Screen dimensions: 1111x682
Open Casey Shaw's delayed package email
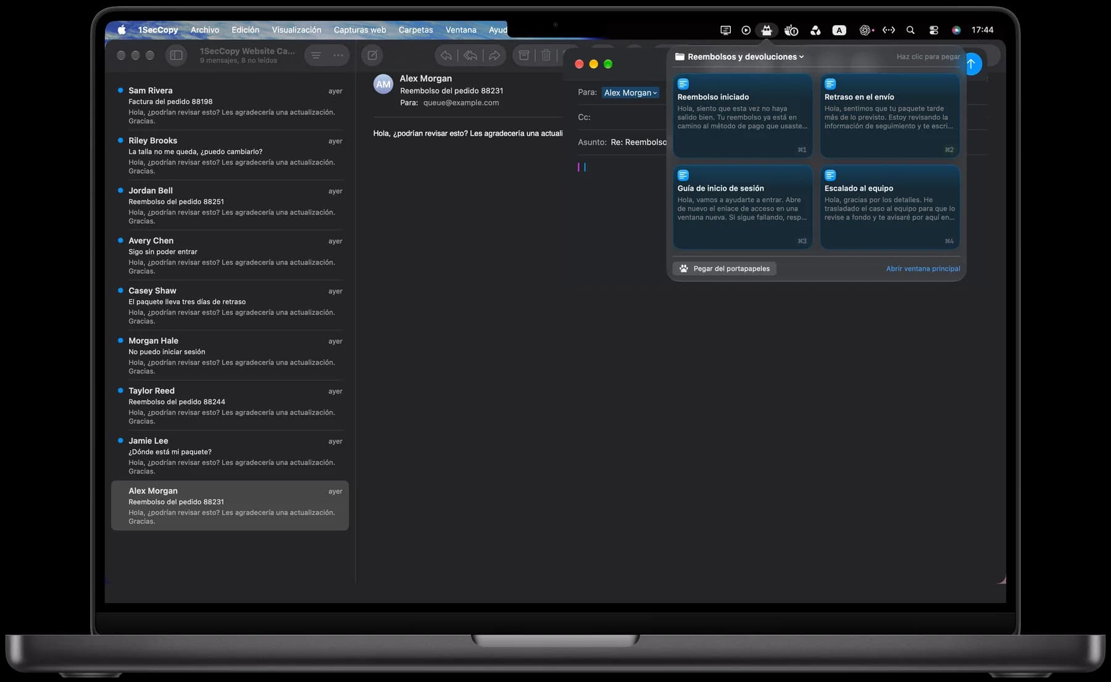pos(230,305)
